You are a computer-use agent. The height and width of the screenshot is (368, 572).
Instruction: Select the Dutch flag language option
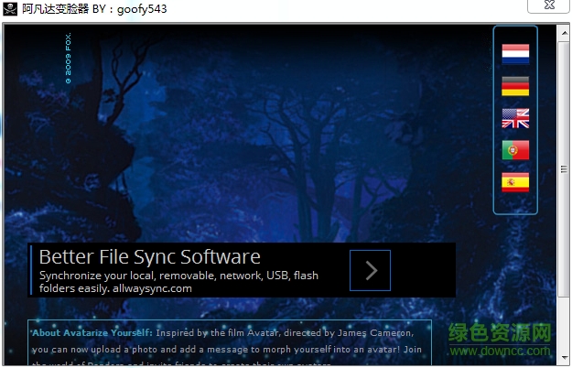pyautogui.click(x=515, y=54)
